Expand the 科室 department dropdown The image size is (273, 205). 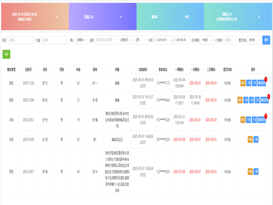point(55,40)
